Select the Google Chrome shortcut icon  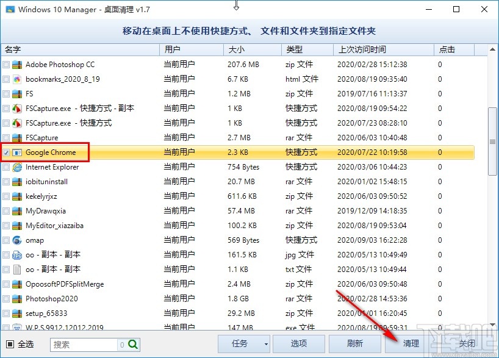tap(18, 152)
